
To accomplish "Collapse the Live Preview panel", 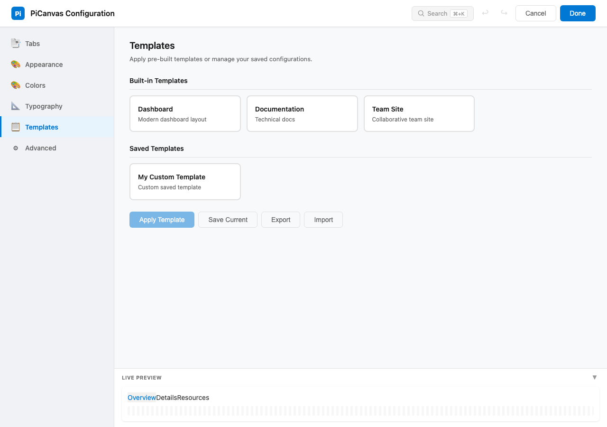I will [595, 378].
